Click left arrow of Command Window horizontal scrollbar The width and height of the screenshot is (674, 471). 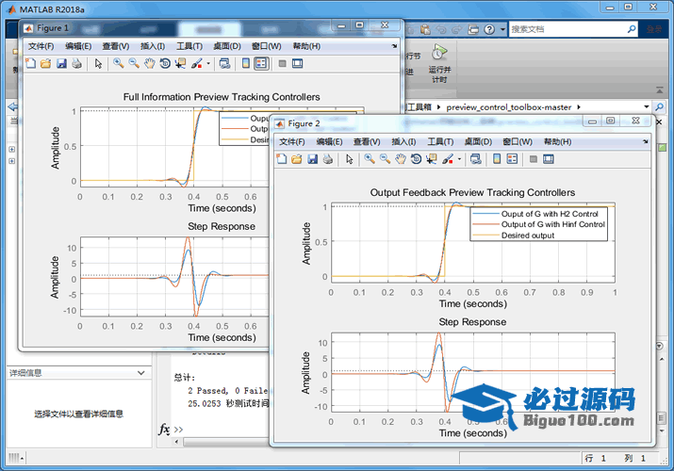(x=176, y=442)
